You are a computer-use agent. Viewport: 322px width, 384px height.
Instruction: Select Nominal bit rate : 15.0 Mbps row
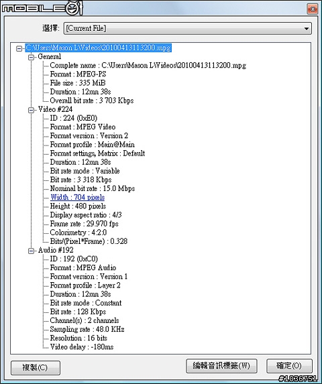(93, 188)
